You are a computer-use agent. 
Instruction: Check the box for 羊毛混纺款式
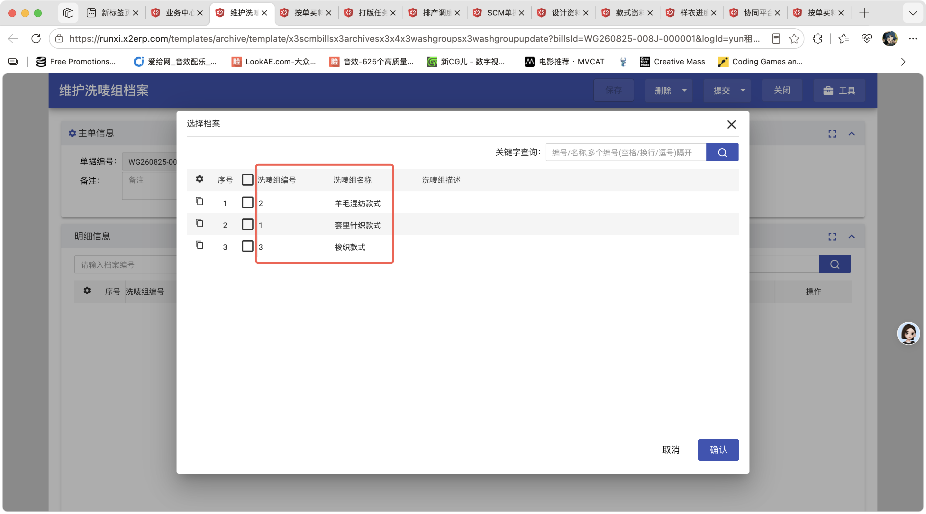(x=247, y=203)
